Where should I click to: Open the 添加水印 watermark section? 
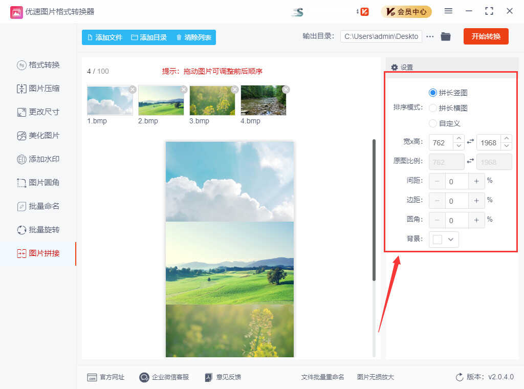point(38,159)
